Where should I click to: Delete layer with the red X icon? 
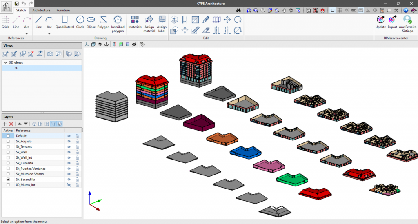[11, 124]
